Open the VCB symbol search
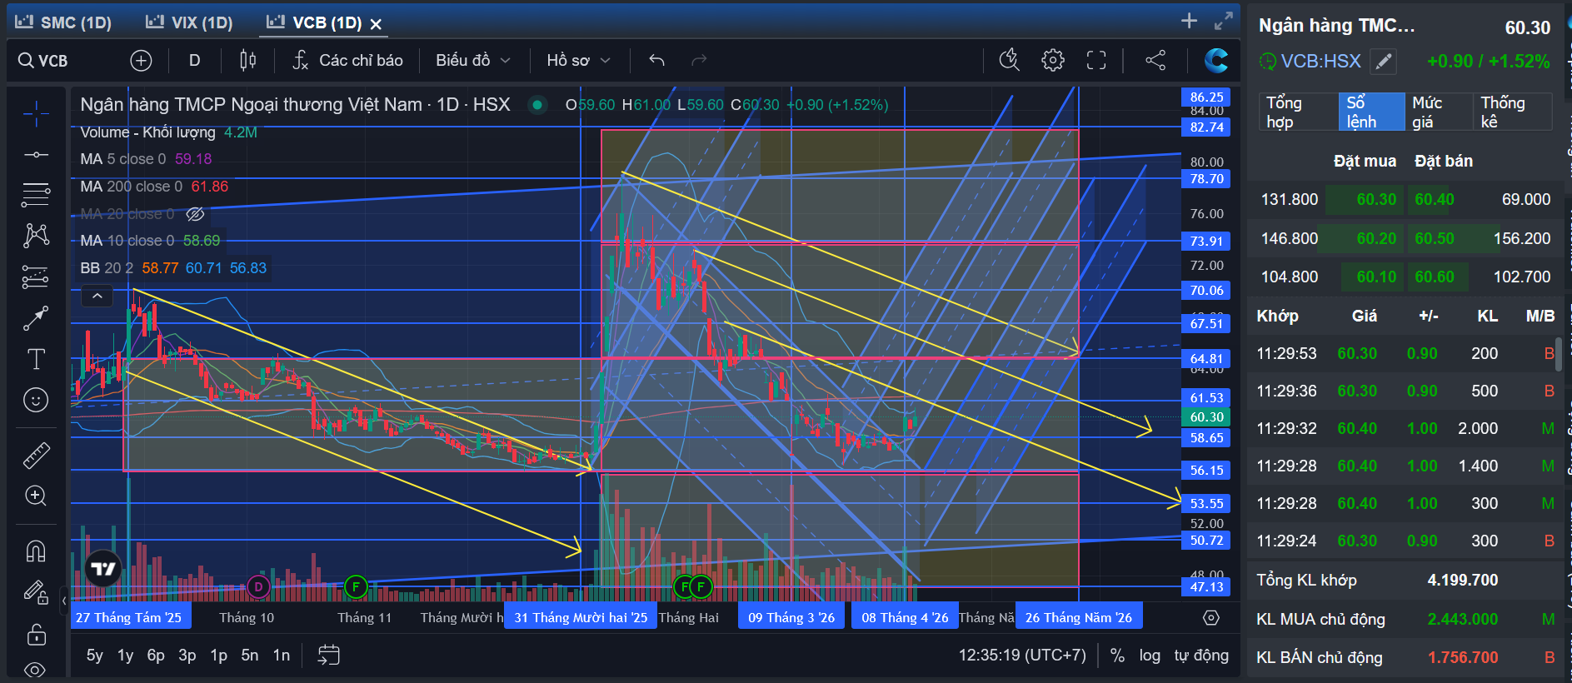Screen dimensions: 1572x683 point(43,60)
